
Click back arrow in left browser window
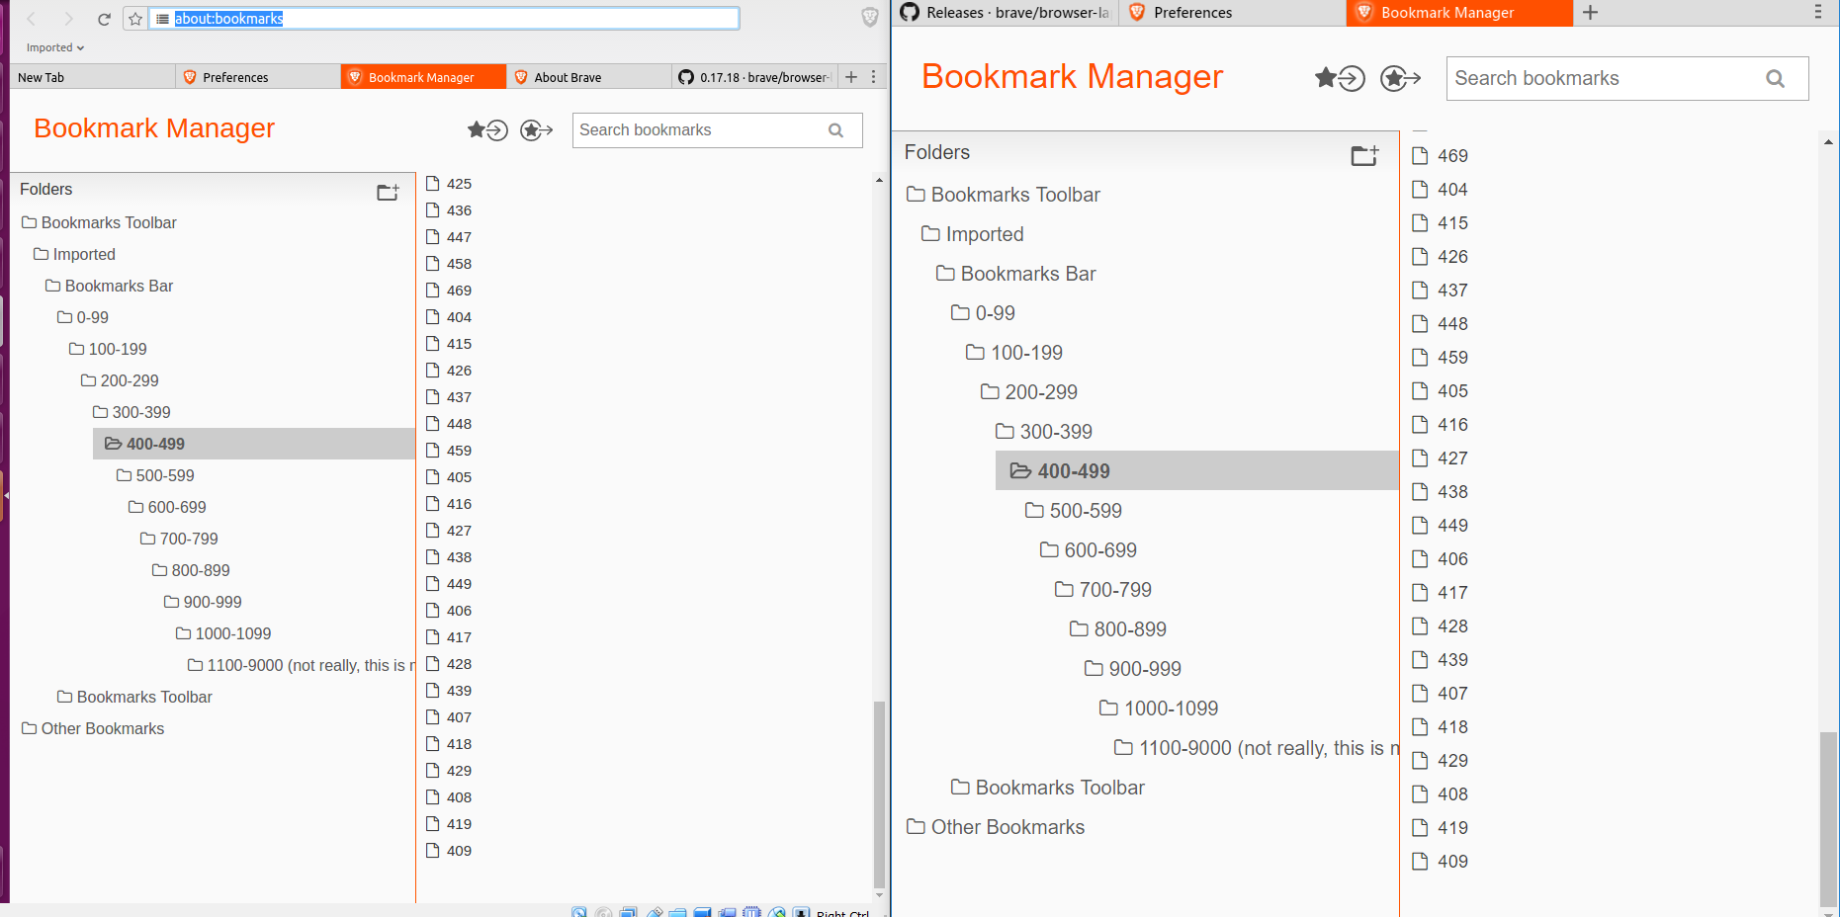click(32, 19)
